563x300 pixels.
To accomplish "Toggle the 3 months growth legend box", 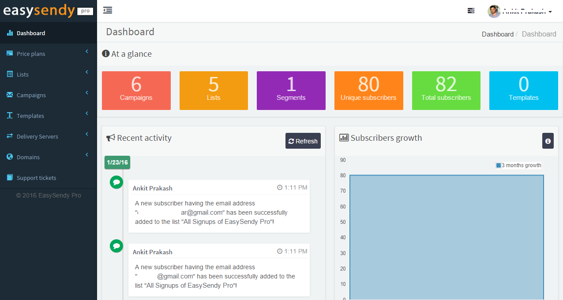I will pyautogui.click(x=499, y=165).
